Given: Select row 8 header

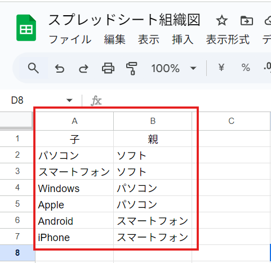Looking at the screenshot, I should pyautogui.click(x=17, y=253).
